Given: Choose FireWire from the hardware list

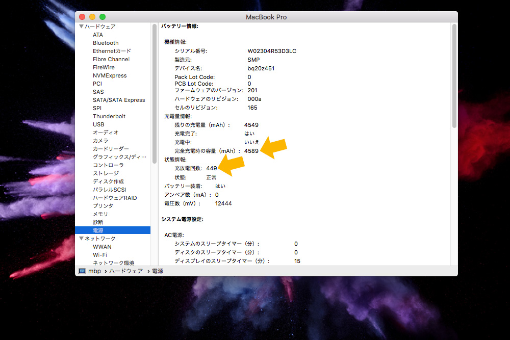Looking at the screenshot, I should point(104,67).
